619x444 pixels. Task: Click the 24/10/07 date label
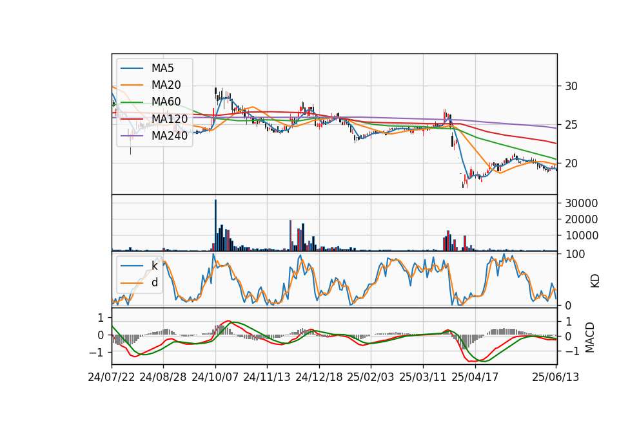pyautogui.click(x=215, y=377)
